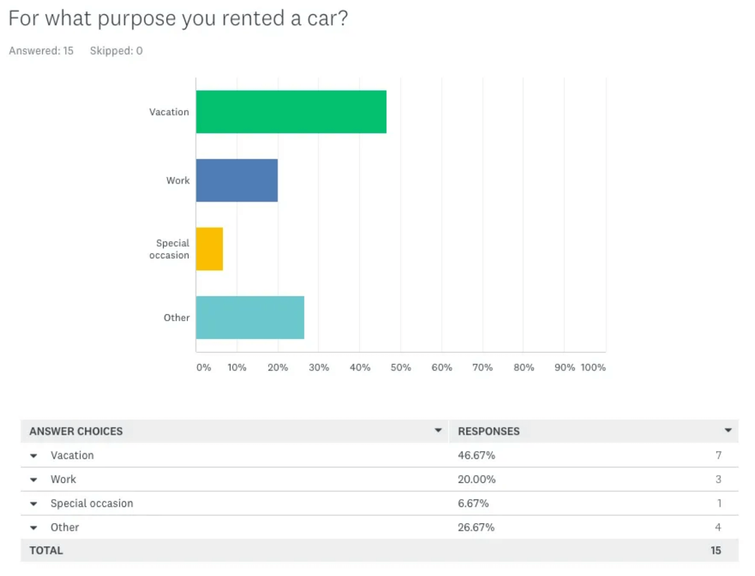Click the 46.67% Vacation response value
Screen dimensions: 755x576
(476, 455)
